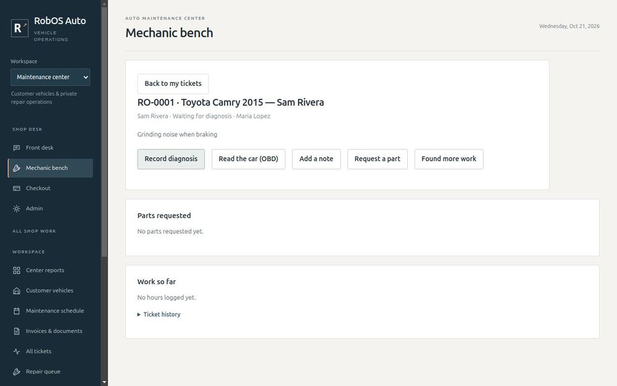Open Maintenance schedule page
The width and height of the screenshot is (617, 386).
click(51, 311)
